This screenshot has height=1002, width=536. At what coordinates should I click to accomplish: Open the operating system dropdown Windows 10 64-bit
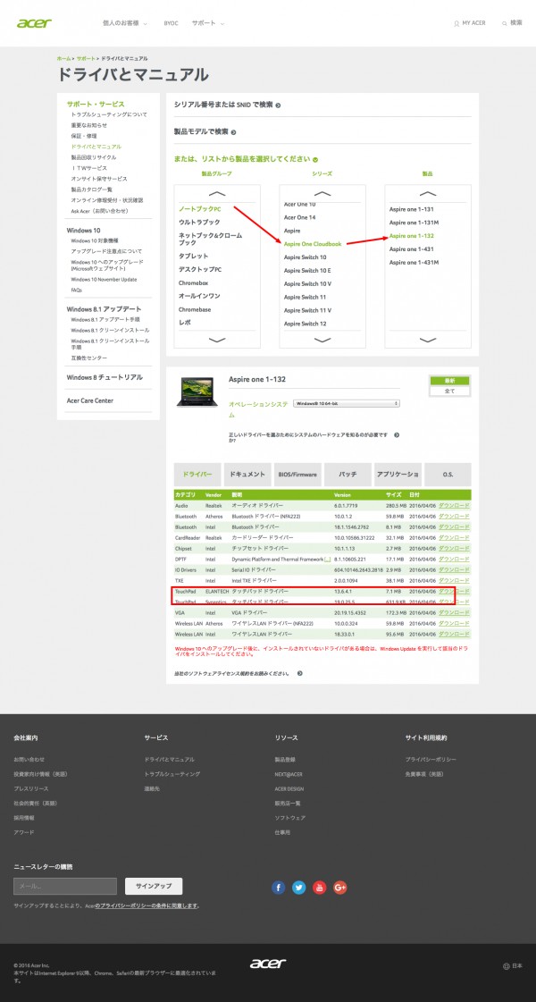347,403
